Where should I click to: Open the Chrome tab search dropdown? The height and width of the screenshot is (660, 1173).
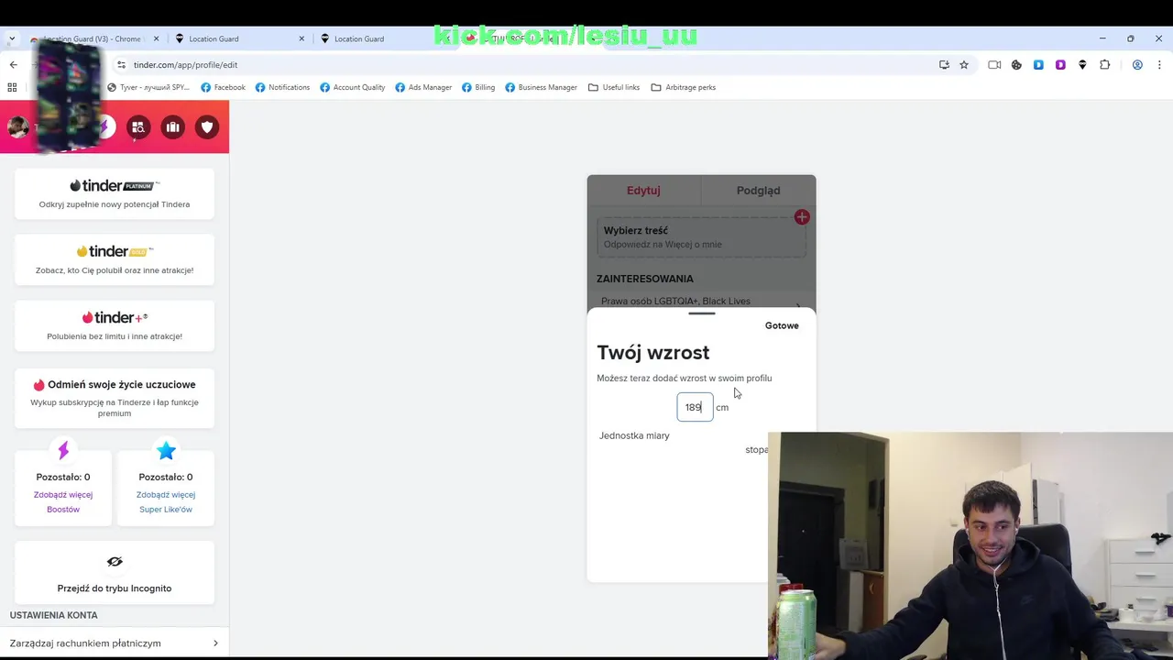pos(10,38)
